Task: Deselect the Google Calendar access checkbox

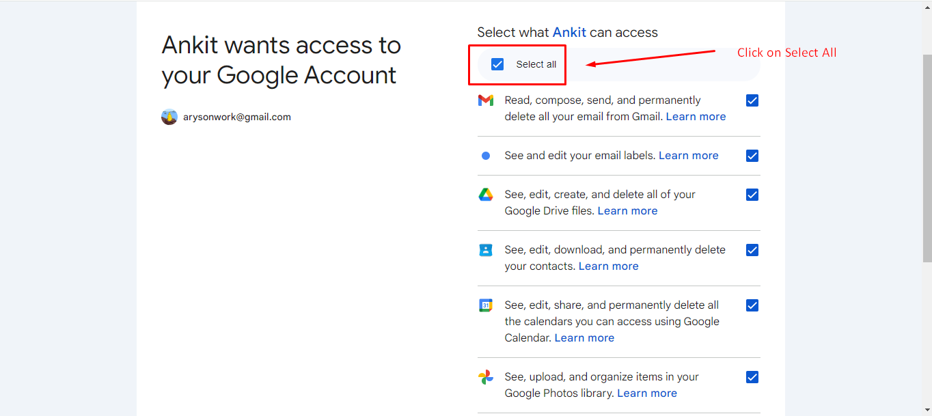Action: pos(752,305)
